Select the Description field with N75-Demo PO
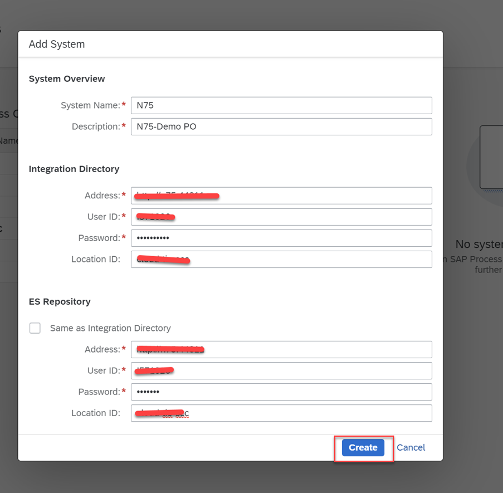 coord(281,126)
